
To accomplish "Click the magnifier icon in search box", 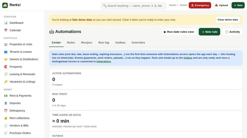I will pyautogui.click(x=105, y=6).
